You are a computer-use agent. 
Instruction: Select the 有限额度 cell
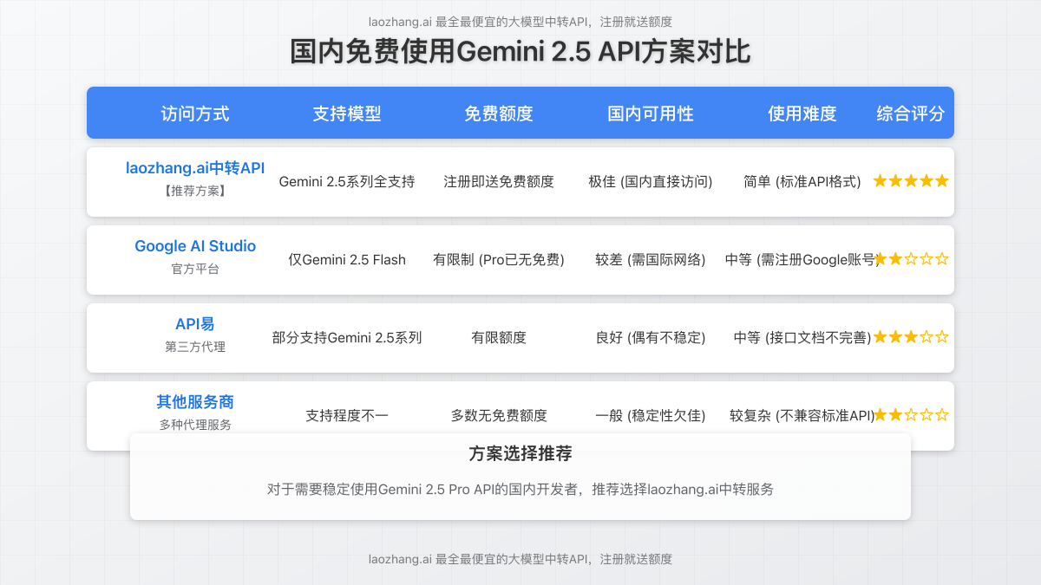[499, 338]
